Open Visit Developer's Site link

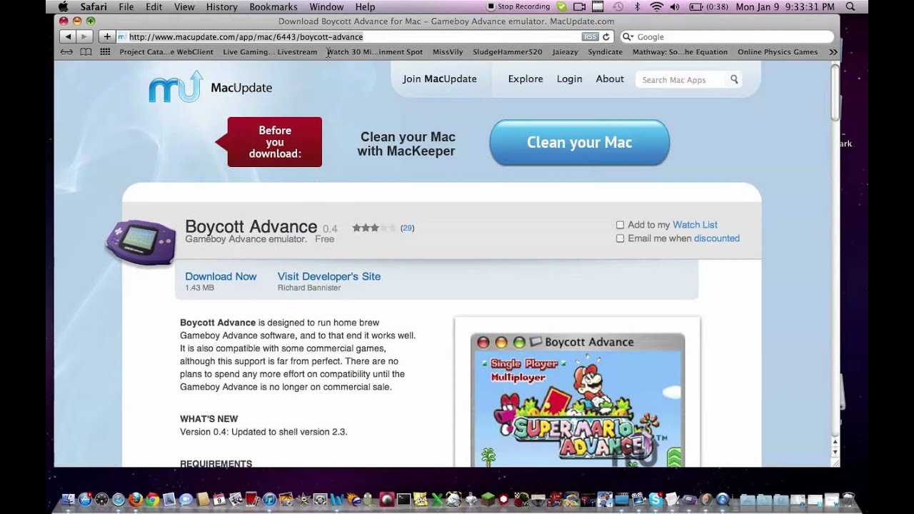tap(329, 276)
